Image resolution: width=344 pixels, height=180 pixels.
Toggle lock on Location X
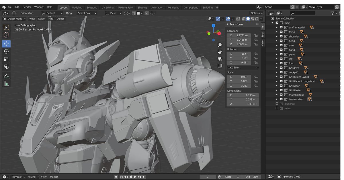[x=256, y=35]
